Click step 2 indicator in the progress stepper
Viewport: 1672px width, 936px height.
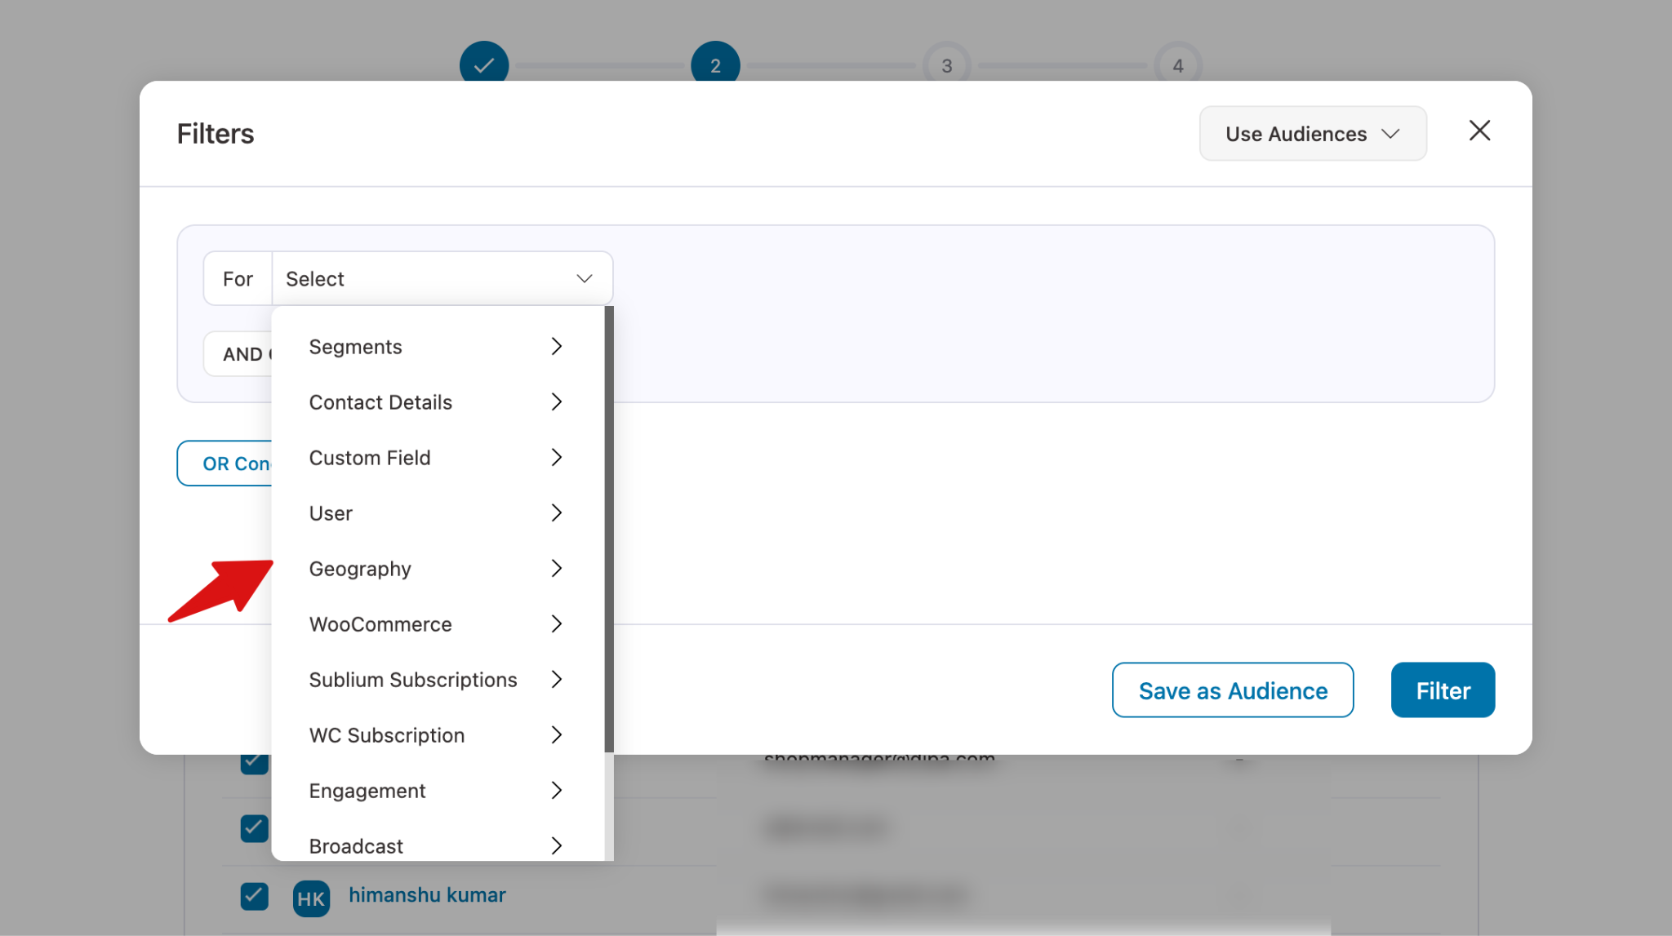point(716,64)
